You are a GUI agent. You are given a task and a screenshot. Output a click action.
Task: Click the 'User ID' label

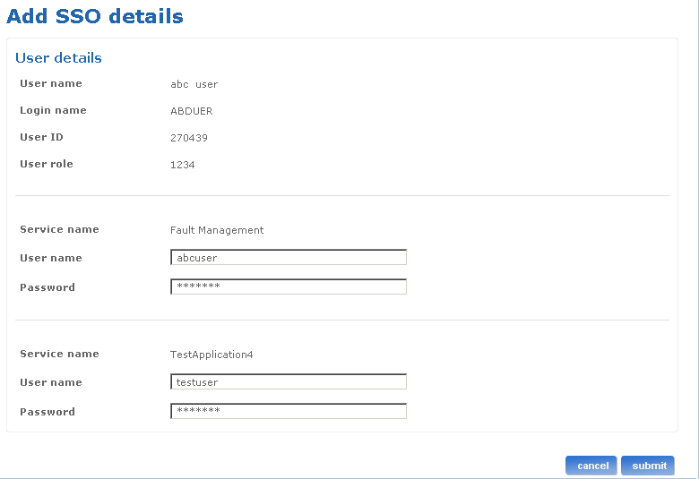click(x=41, y=137)
